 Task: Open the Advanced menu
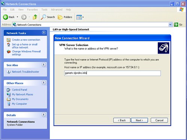click(57, 10)
